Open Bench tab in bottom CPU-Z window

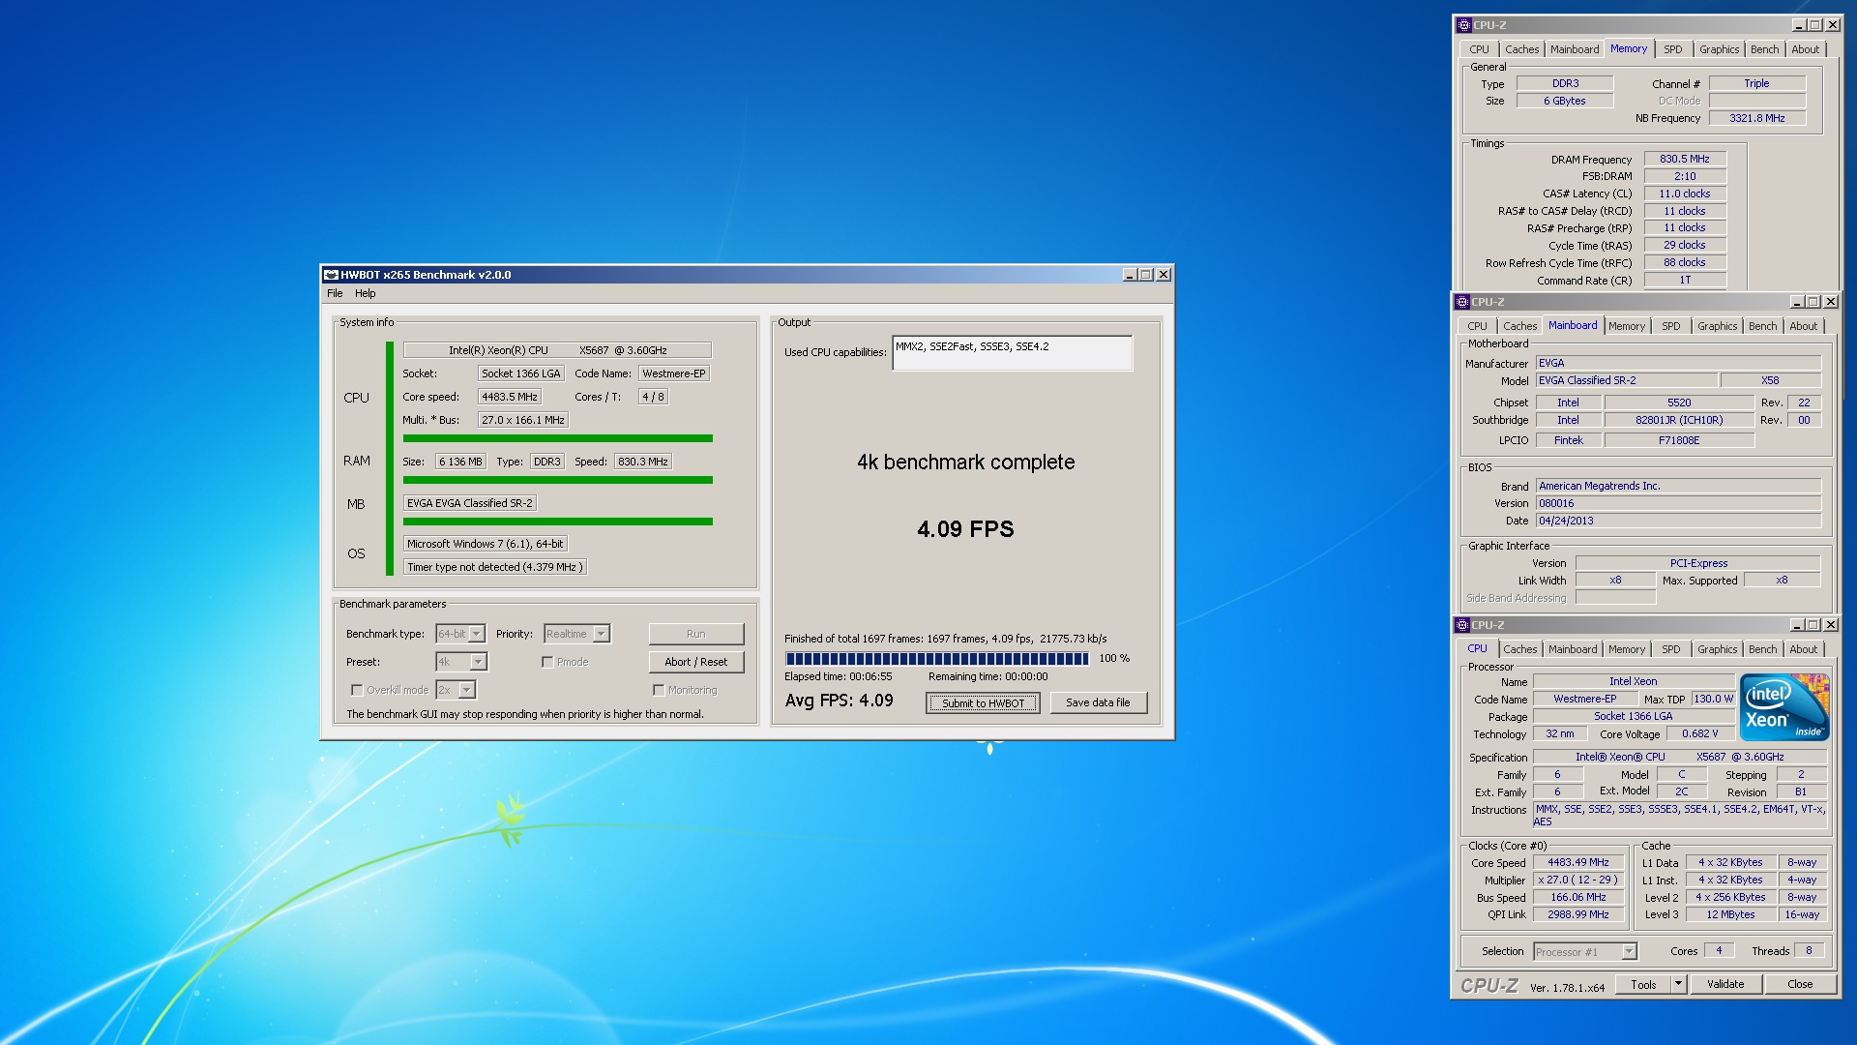click(1762, 649)
